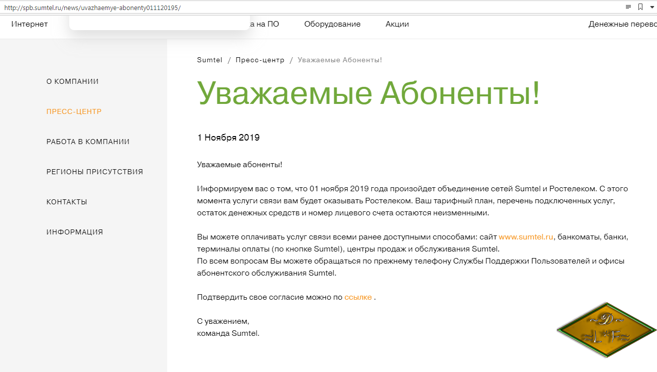
Task: Bookmark this page with the bookmark icon
Action: (x=640, y=7)
